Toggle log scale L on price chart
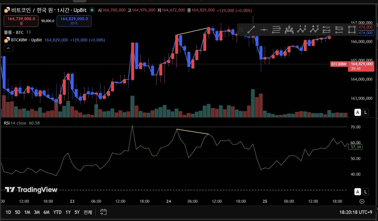The width and height of the screenshot is (378, 221). tap(366, 112)
